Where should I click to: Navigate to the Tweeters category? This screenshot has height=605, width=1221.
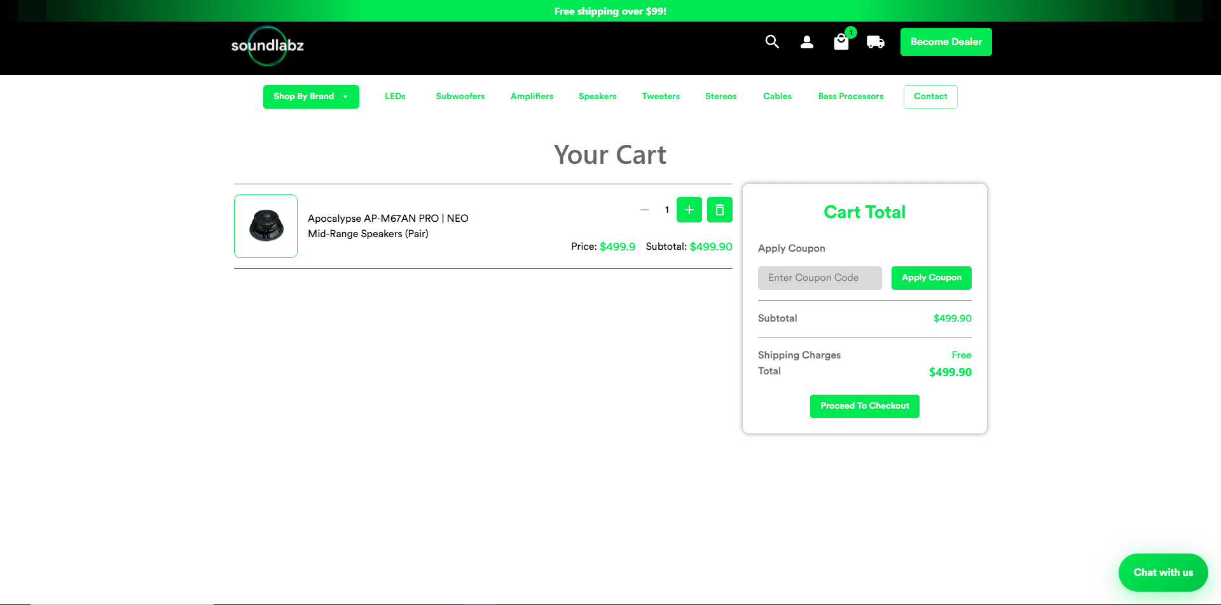(x=661, y=97)
